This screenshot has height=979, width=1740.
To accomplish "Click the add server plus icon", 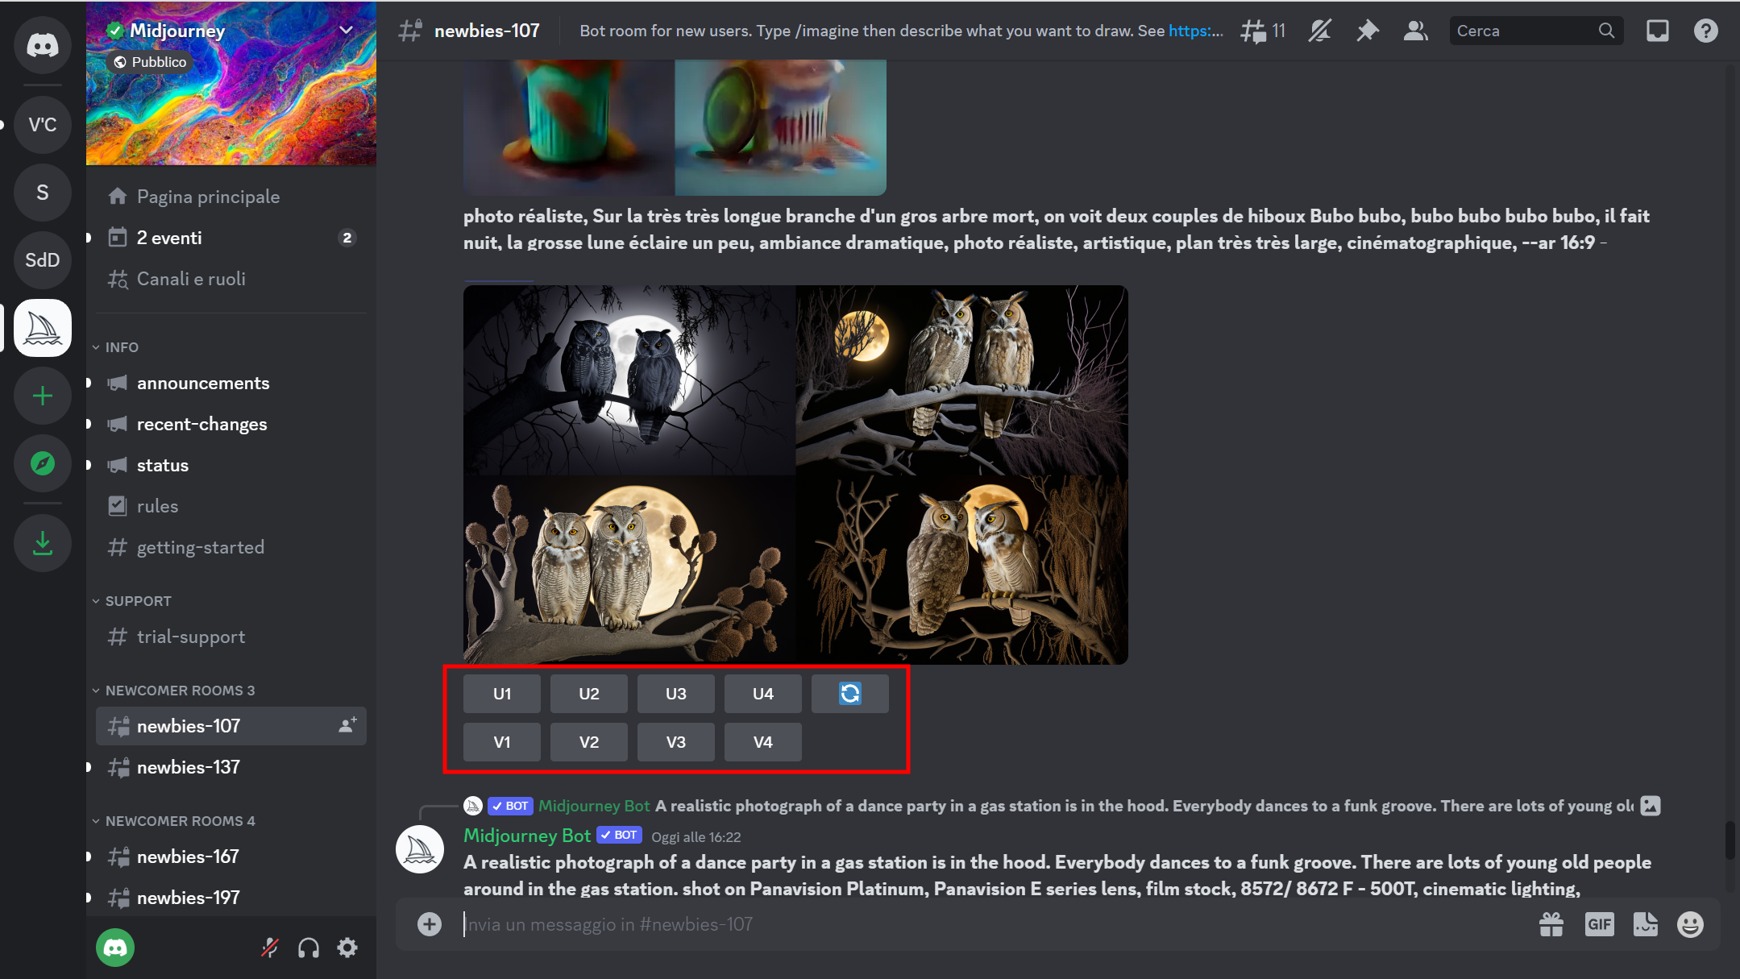I will [42, 396].
